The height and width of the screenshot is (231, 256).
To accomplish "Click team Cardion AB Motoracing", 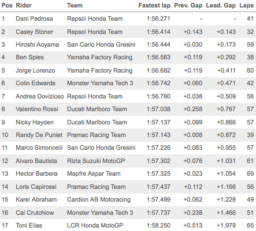I will (x=99, y=200).
